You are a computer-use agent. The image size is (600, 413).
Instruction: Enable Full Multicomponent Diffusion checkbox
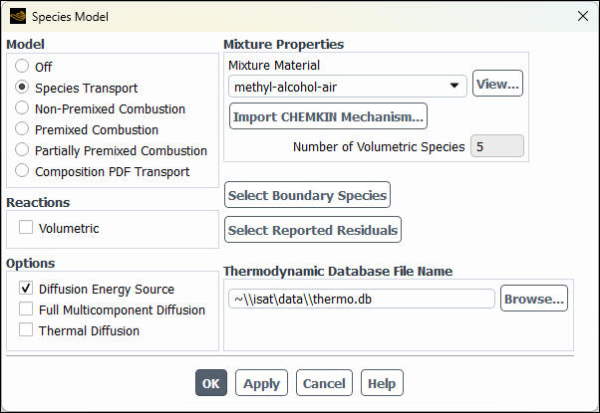26,310
